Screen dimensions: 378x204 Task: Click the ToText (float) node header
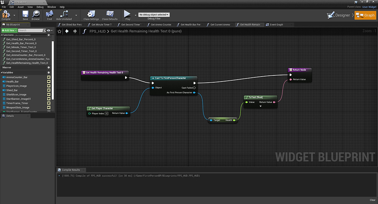coord(260,98)
